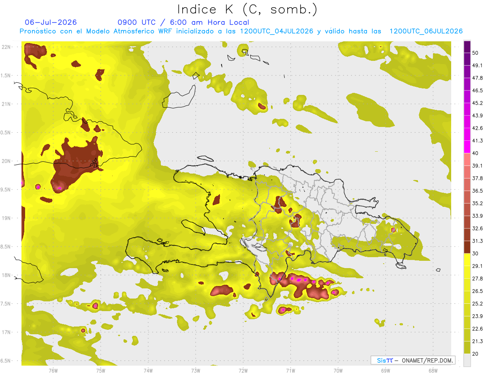Click the dark purple swatch above 50
This screenshot has height=376, width=486.
467,47
